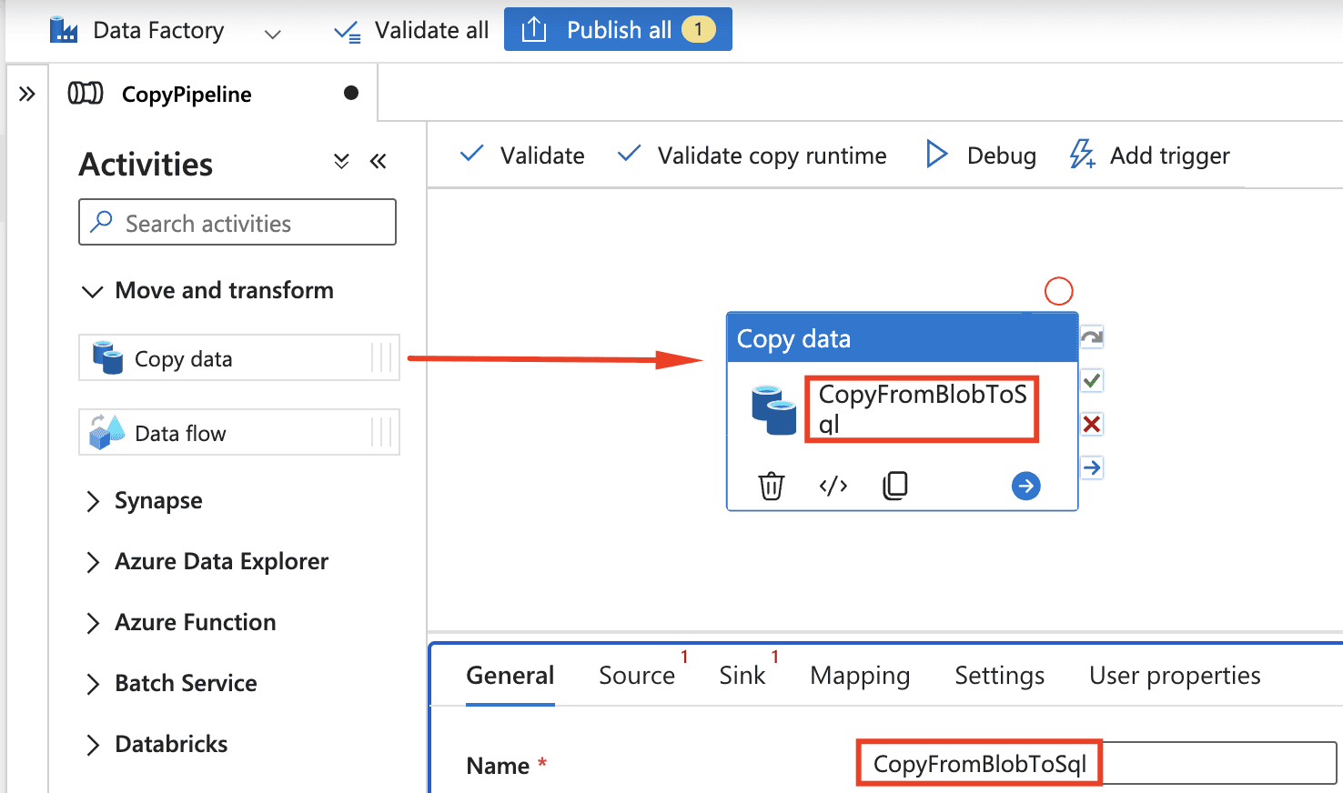The height and width of the screenshot is (793, 1343).
Task: Expand the Synapse activities group
Action: [92, 501]
